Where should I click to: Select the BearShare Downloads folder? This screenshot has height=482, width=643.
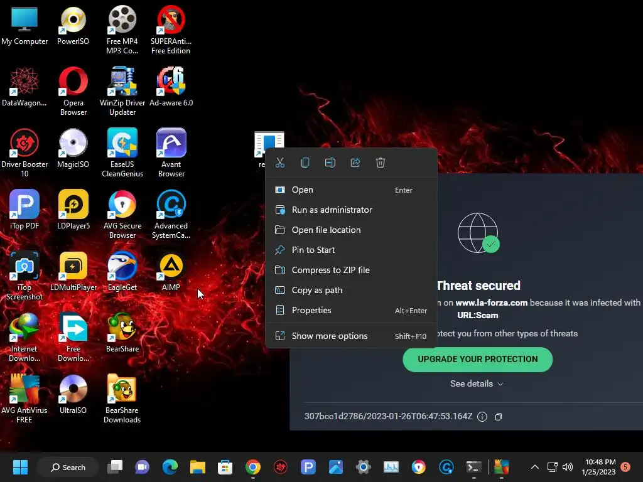(x=122, y=399)
